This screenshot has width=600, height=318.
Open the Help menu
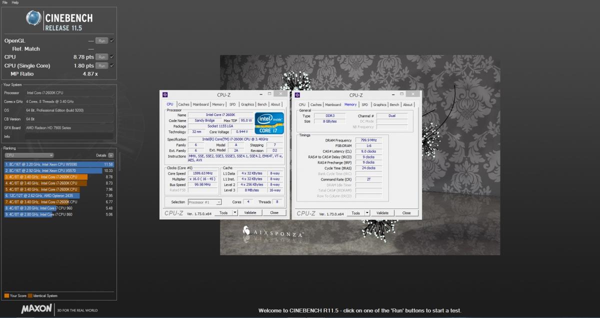[x=15, y=2]
